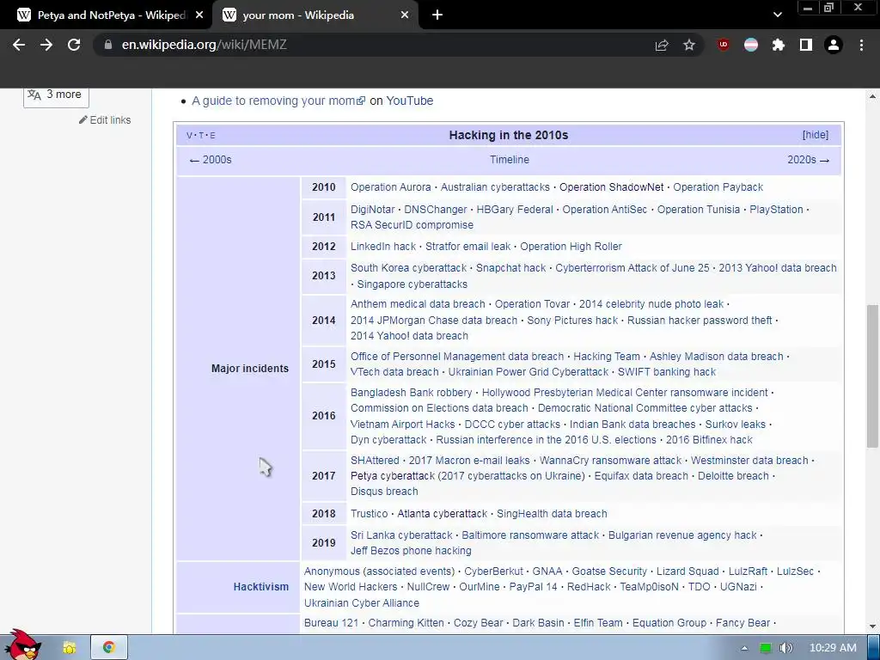Viewport: 880px width, 660px height.
Task: Expand the '3 more' languages button
Action: [56, 95]
